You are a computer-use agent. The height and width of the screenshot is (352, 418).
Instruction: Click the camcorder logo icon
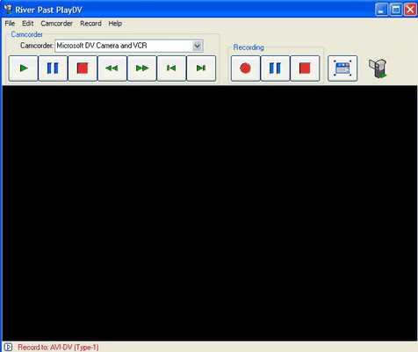click(378, 68)
